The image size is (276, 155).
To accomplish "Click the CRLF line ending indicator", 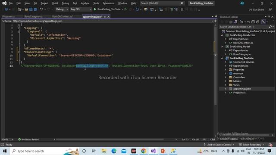I will 213,139.
